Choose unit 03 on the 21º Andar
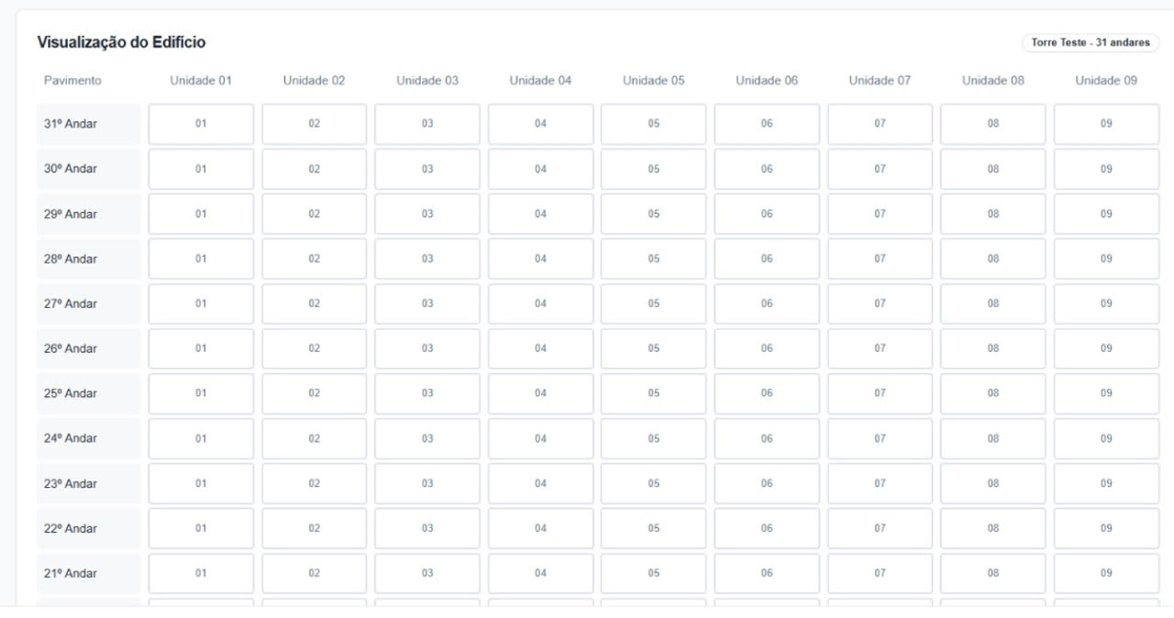1174x618 pixels. [427, 573]
